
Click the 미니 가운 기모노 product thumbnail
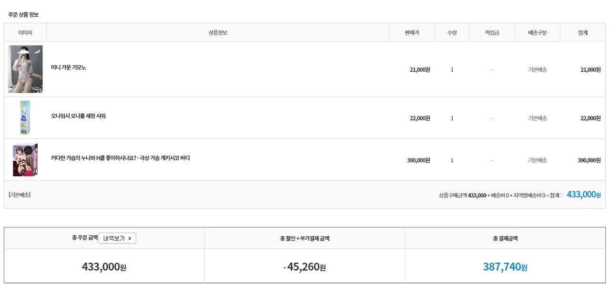tap(25, 69)
